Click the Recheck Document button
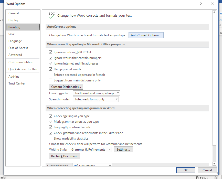The width and height of the screenshot is (222, 179). click(64, 156)
